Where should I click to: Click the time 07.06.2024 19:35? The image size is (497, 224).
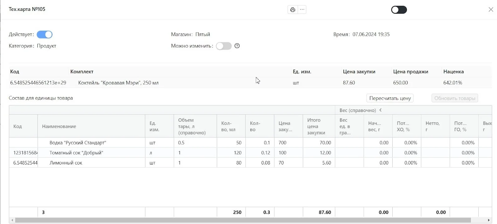coord(371,34)
